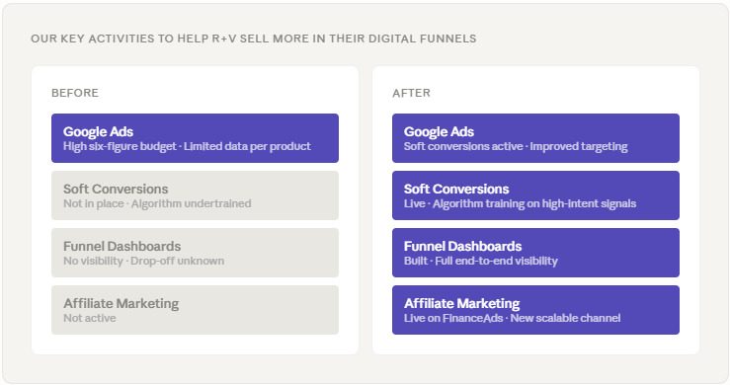This screenshot has height=385, width=730.
Task: Click the 'Not active' status text
Action: [89, 319]
